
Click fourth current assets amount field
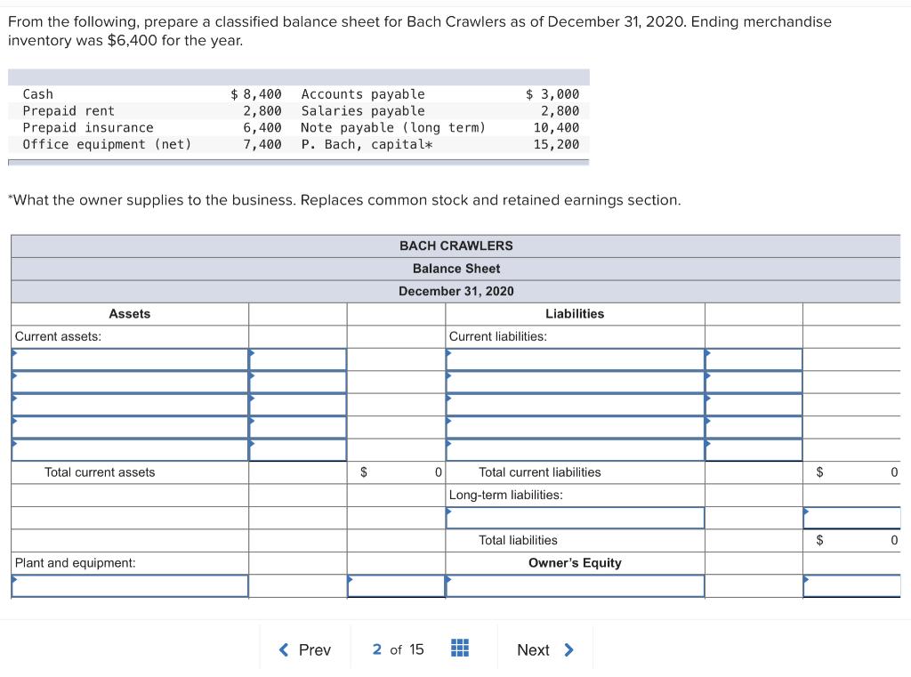[x=297, y=427]
